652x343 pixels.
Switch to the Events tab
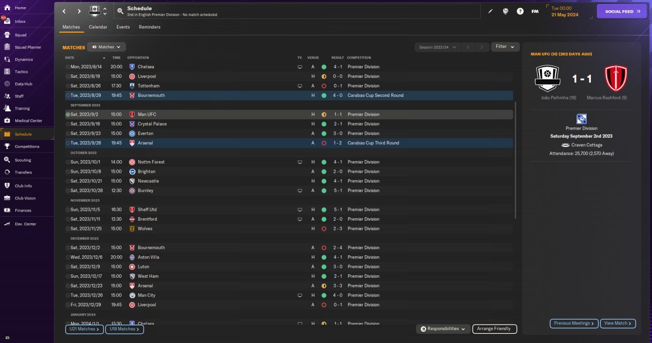click(123, 27)
